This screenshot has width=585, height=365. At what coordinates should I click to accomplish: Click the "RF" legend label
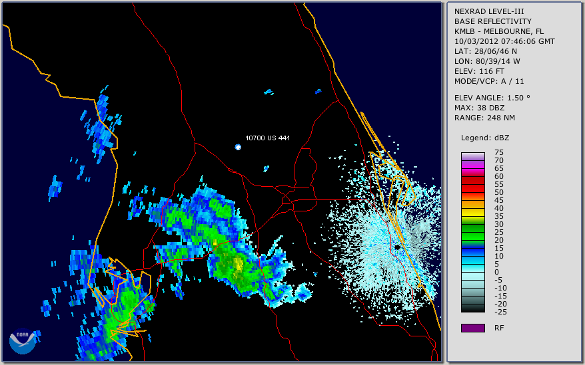click(x=499, y=328)
